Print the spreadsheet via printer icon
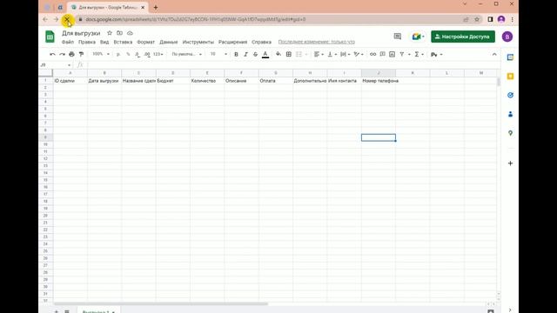 71,54
